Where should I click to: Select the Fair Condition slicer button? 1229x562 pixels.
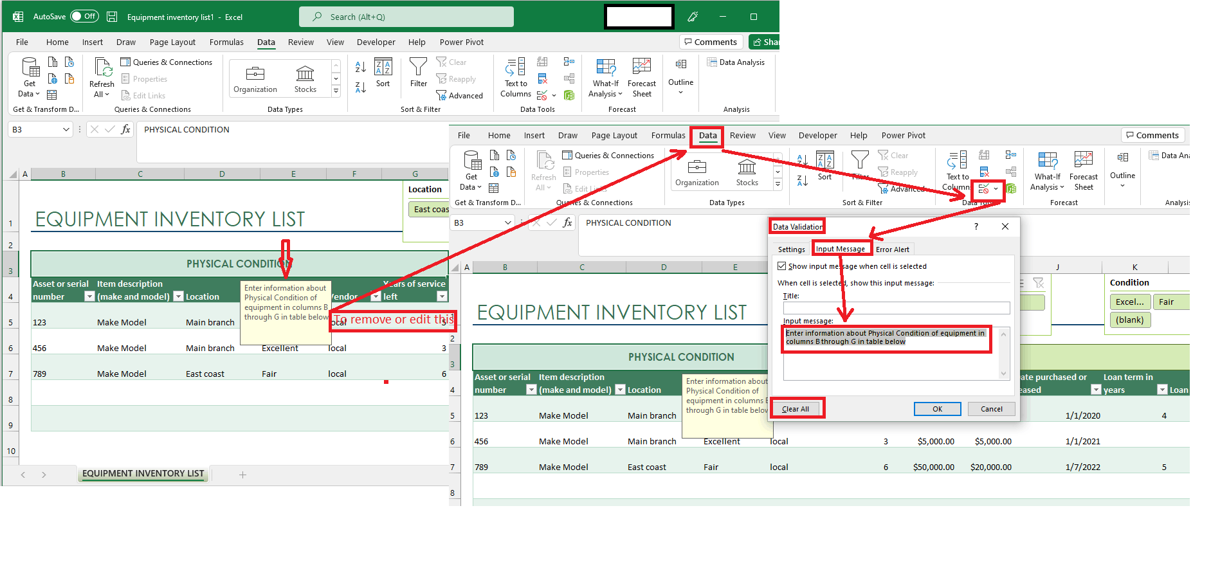point(1172,302)
